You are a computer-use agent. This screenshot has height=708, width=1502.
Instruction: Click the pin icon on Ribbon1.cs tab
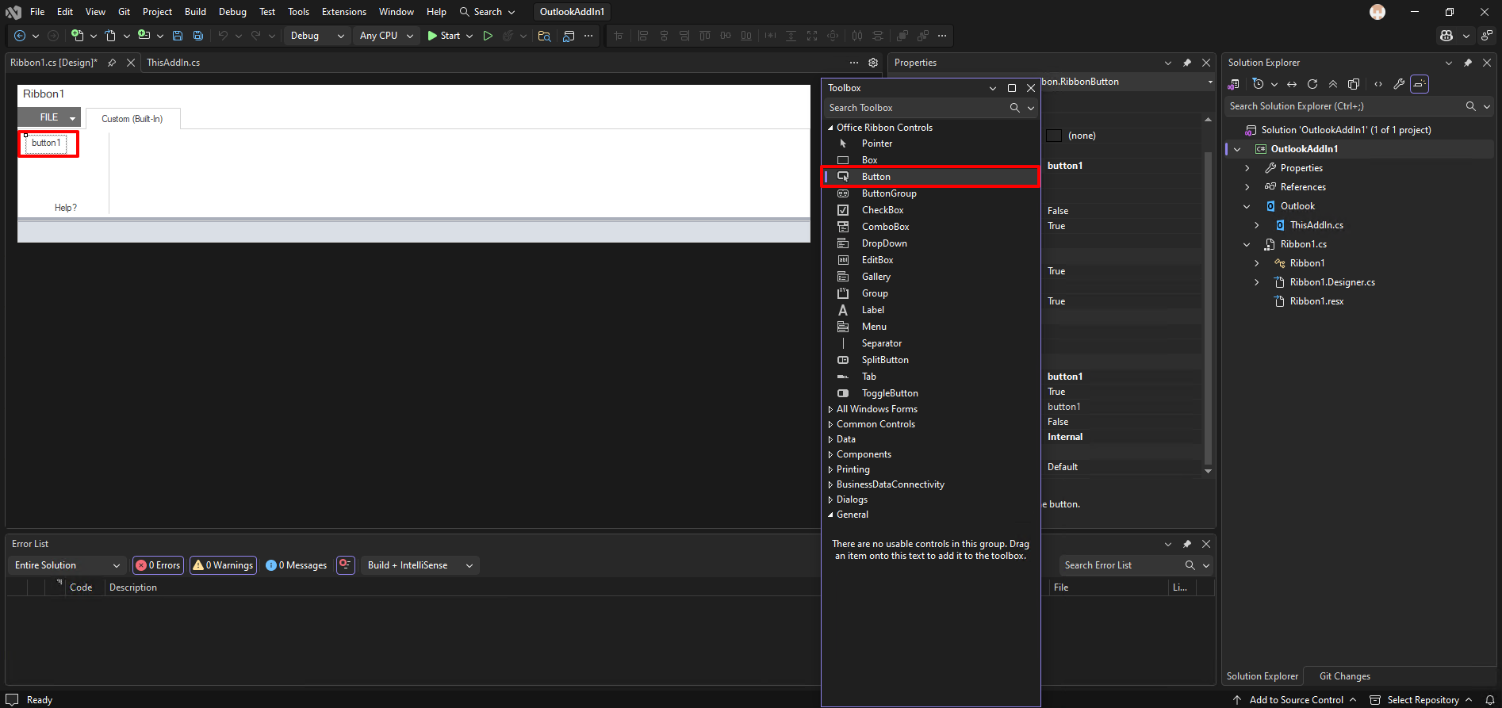point(112,63)
